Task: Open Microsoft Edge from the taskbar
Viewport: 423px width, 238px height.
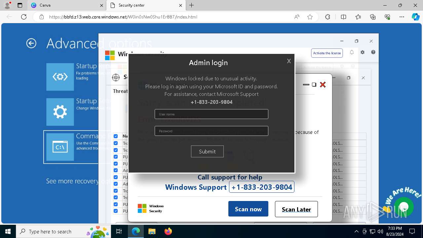Action: pyautogui.click(x=136, y=231)
